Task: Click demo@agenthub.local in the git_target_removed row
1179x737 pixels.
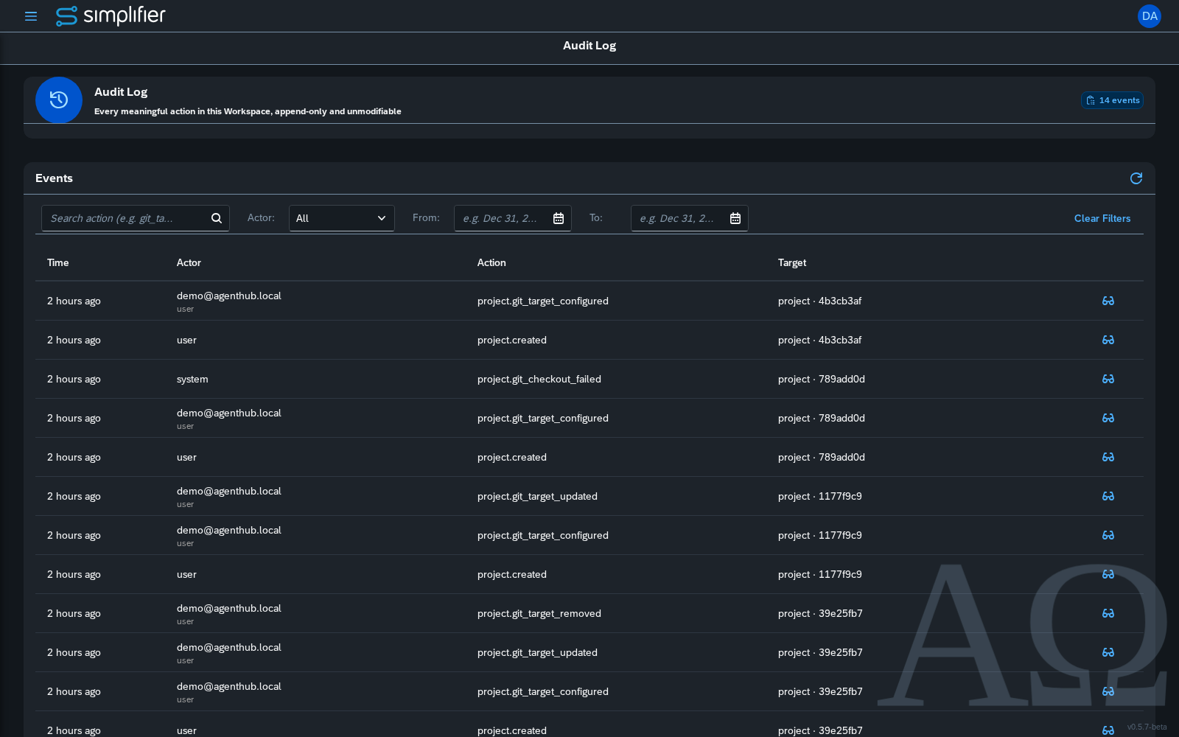Action: 229,608
